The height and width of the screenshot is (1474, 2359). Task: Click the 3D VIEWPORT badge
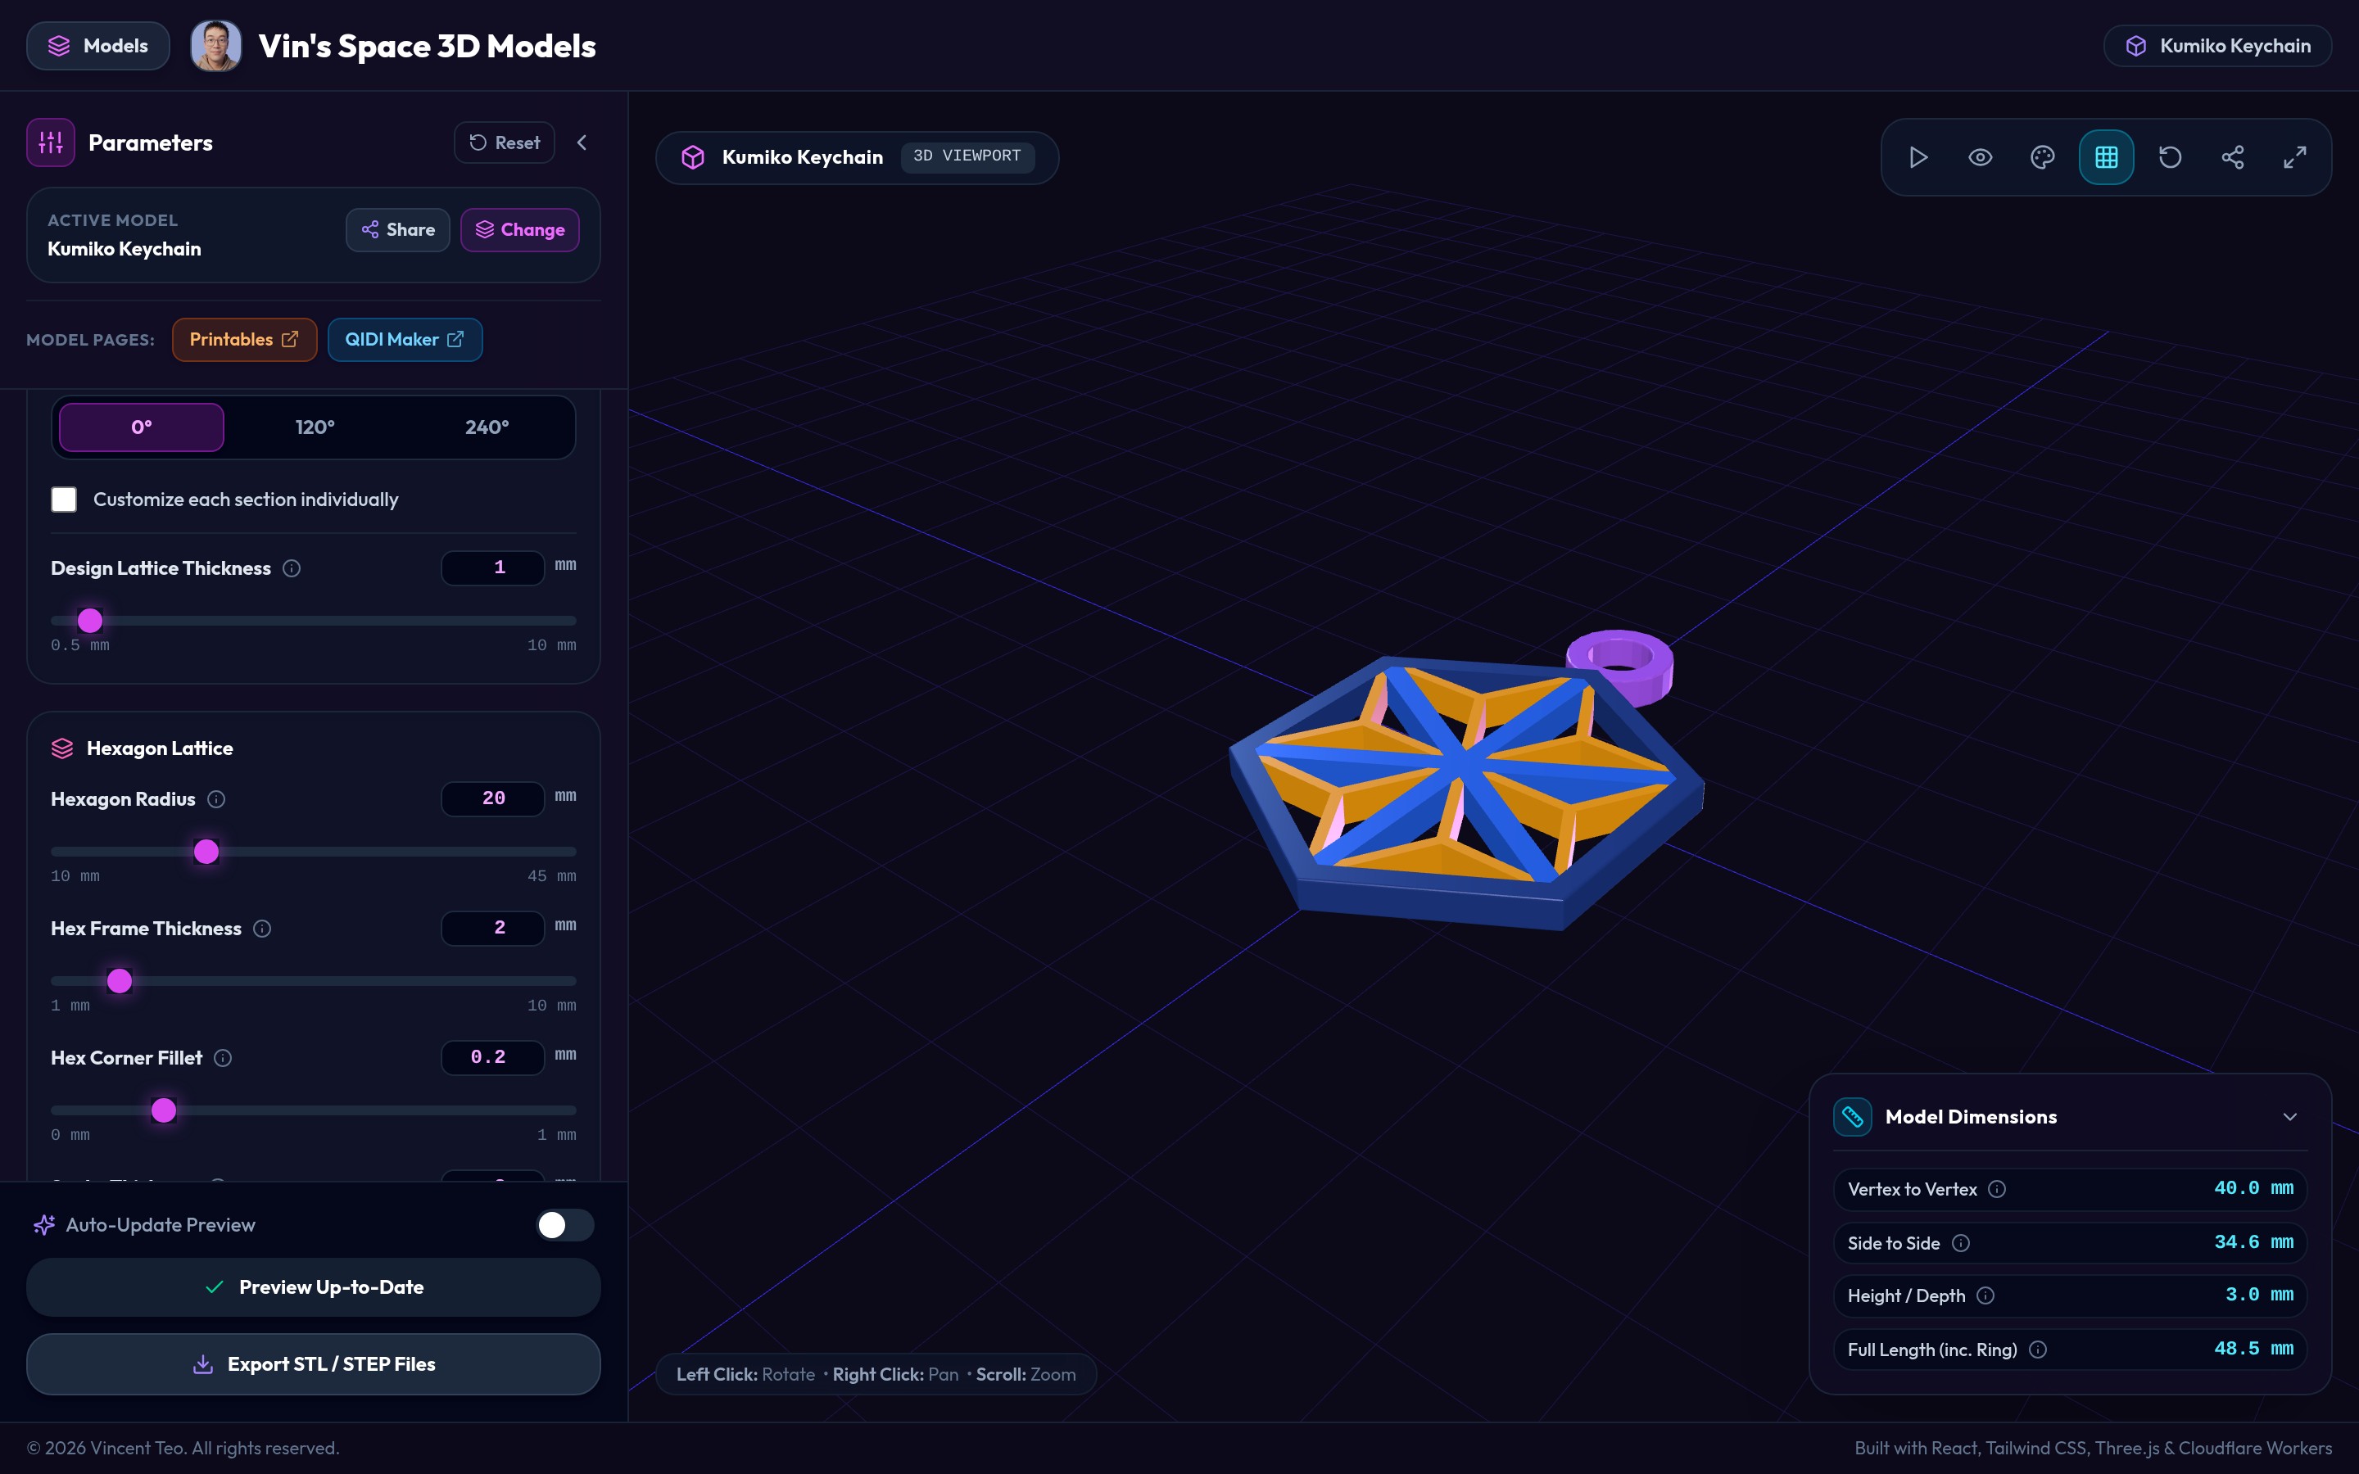(967, 156)
